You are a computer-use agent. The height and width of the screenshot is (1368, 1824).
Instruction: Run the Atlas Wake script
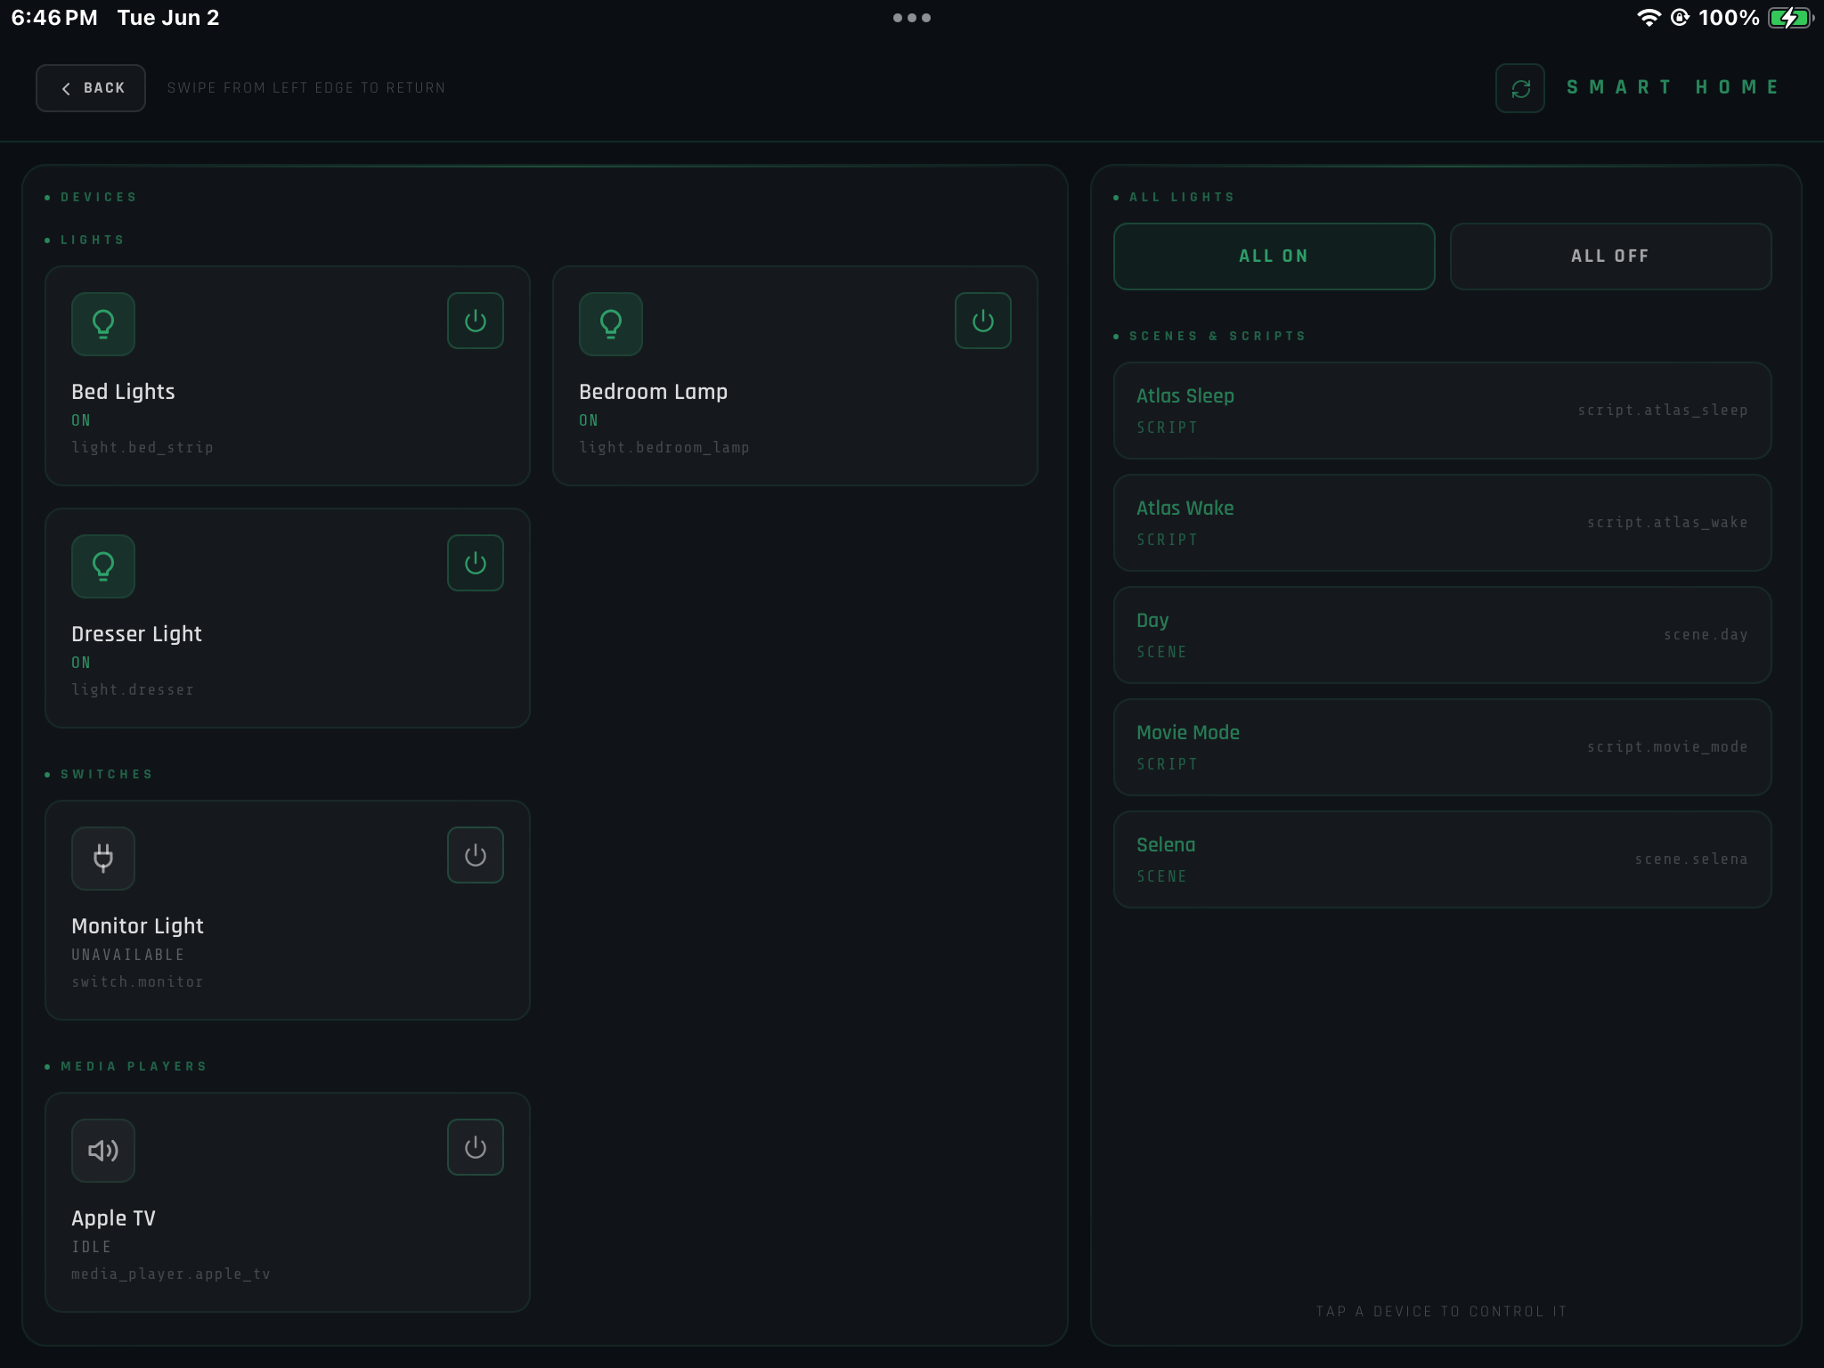1442,523
